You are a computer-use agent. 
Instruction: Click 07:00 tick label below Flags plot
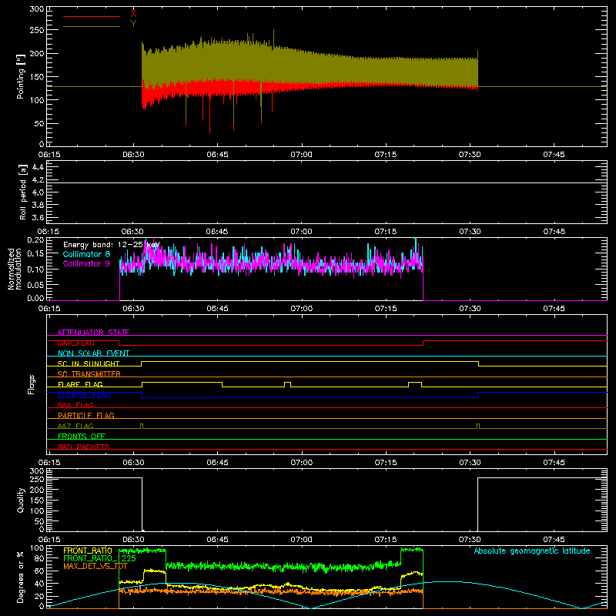302,463
